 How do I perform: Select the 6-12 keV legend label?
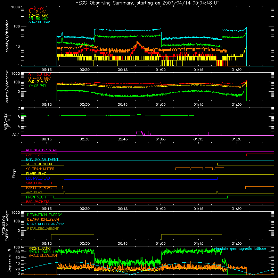pyautogui.click(x=37, y=12)
